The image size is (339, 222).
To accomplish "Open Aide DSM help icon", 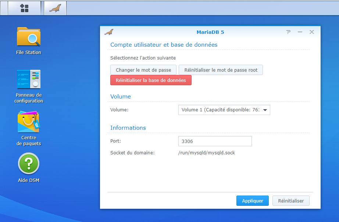I will coord(29,168).
